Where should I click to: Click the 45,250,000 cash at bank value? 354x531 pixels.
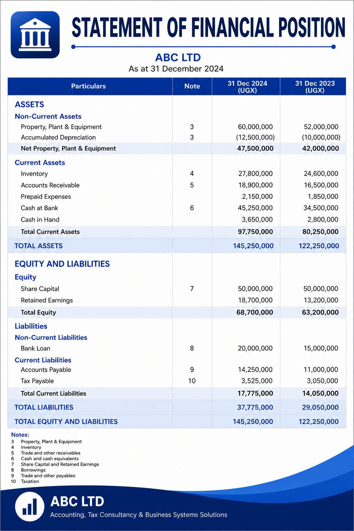pyautogui.click(x=255, y=208)
